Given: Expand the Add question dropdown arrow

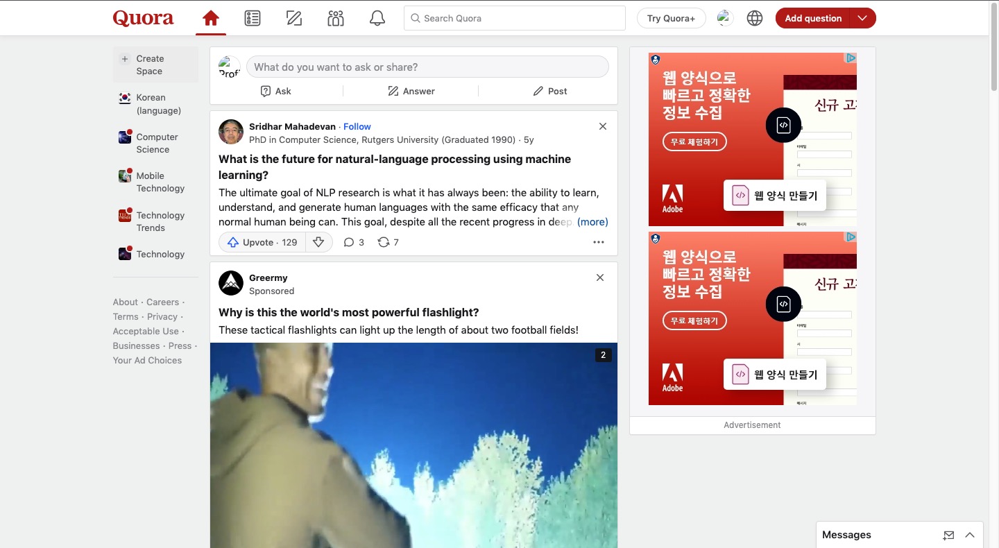Looking at the screenshot, I should (x=862, y=18).
